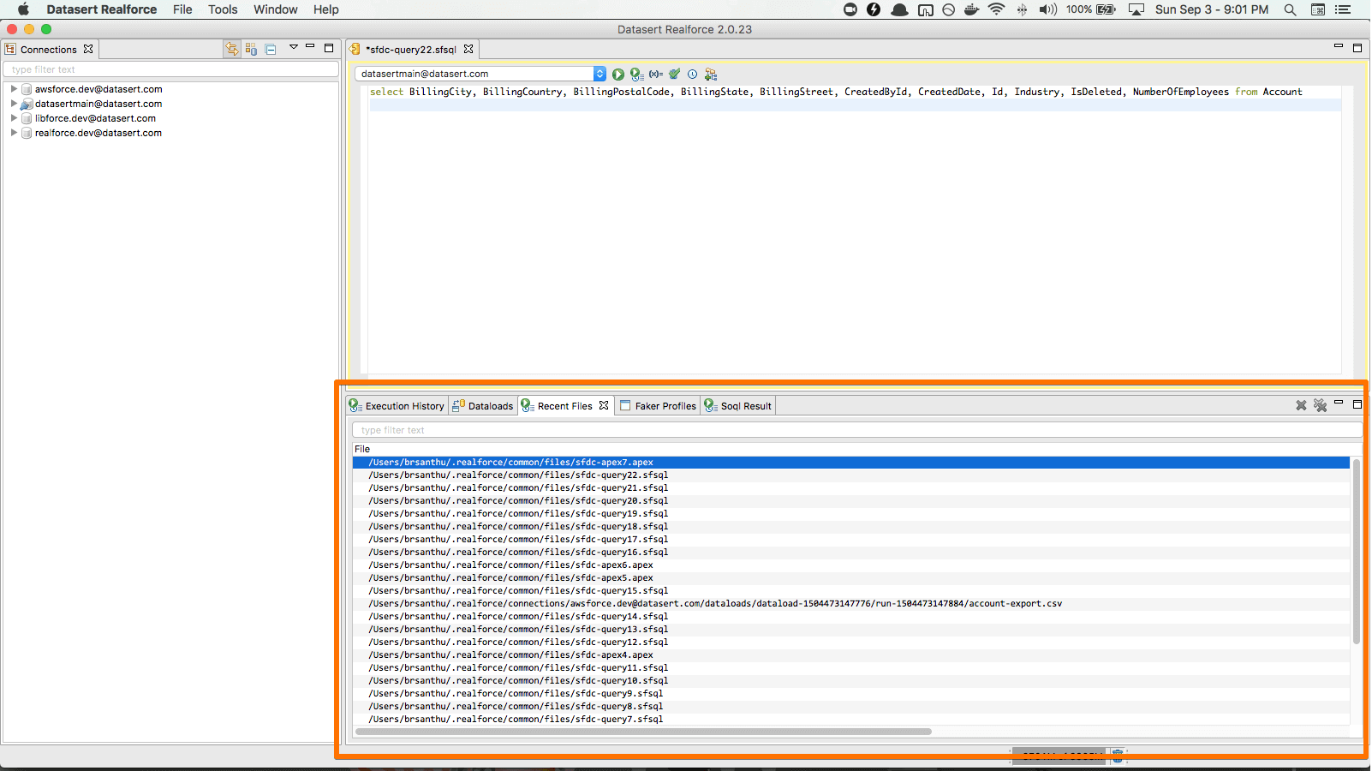Click the remove all entries double-X icon

(1320, 406)
